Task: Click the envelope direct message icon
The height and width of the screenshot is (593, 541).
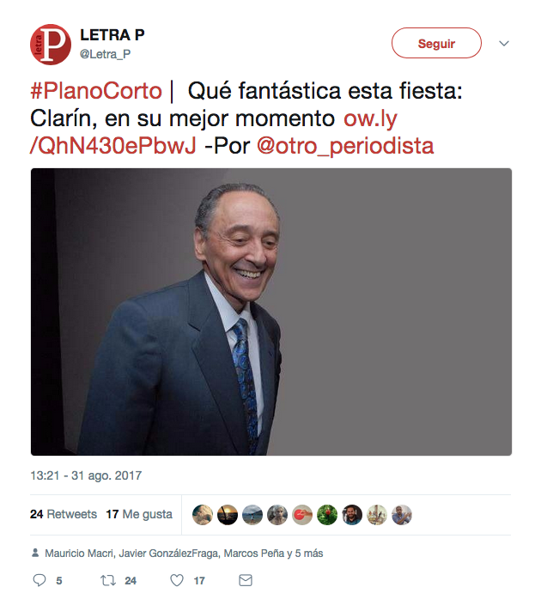Action: point(246,580)
